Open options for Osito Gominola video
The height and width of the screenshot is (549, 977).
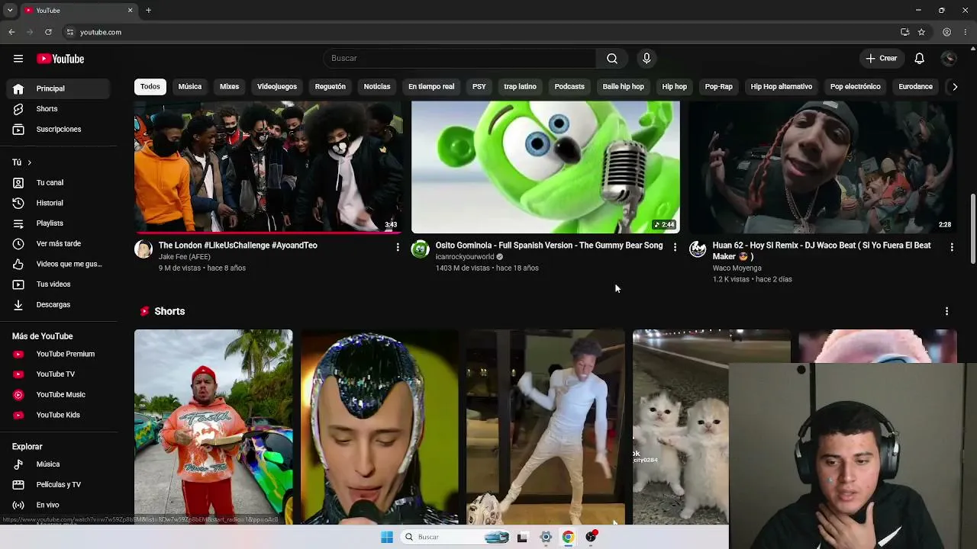[675, 247]
